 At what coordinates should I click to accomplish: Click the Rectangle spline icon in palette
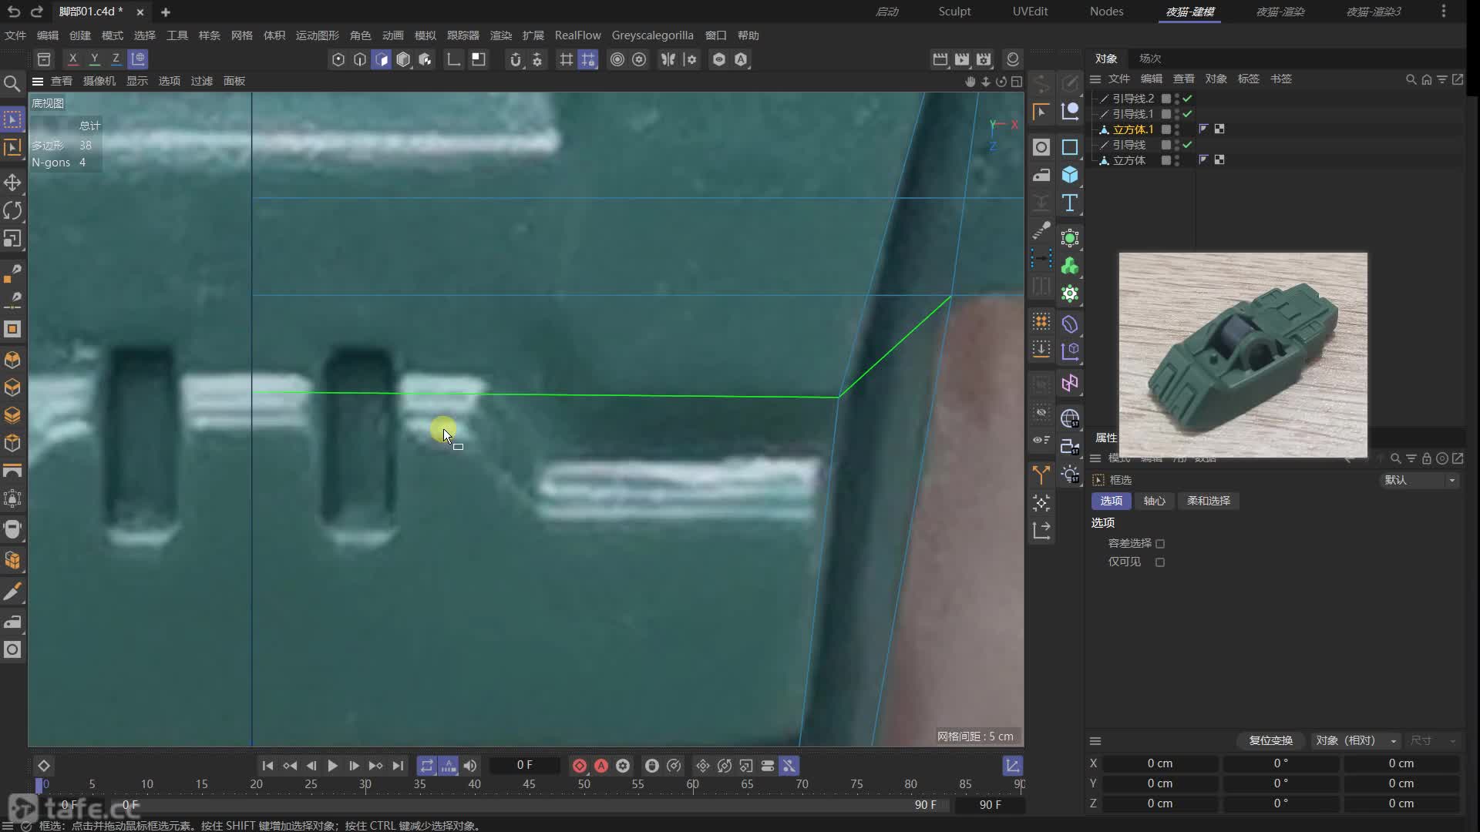[1070, 147]
